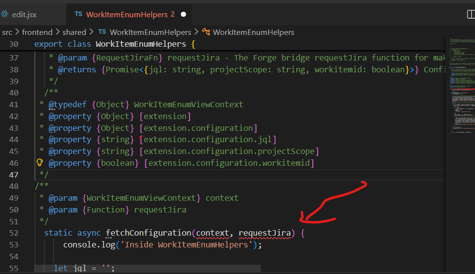475x274 pixels.
Task: Click the unsaved dot on WorkItemEnumHelpers tab
Action: 183,14
